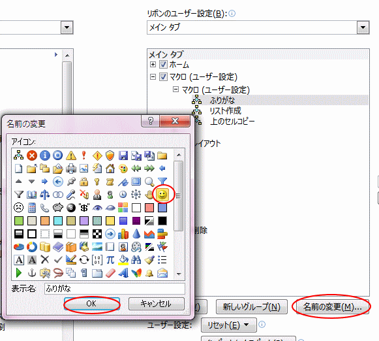Confirm with OK in rename dialog
This screenshot has width=379, height=341.
pos(91,304)
